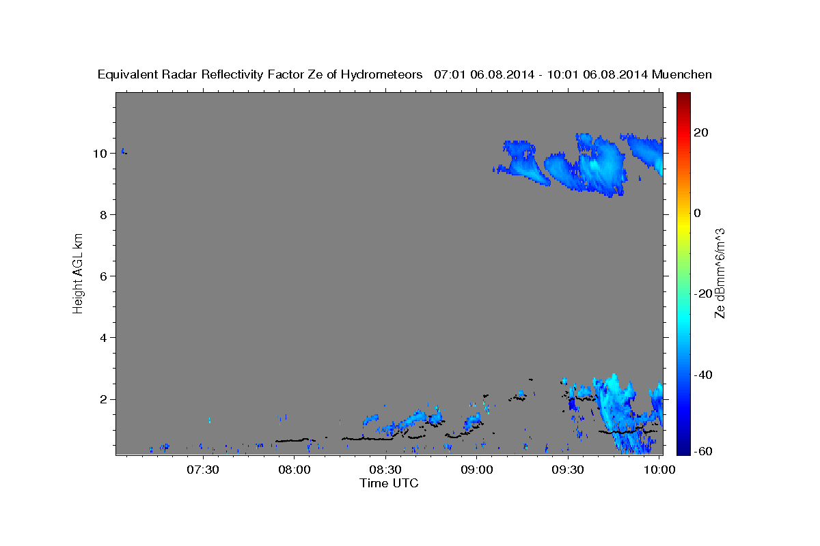Screen dimensions: 820x546
Task: Click the 'Height AGL km' axis title
Action: [x=79, y=273]
